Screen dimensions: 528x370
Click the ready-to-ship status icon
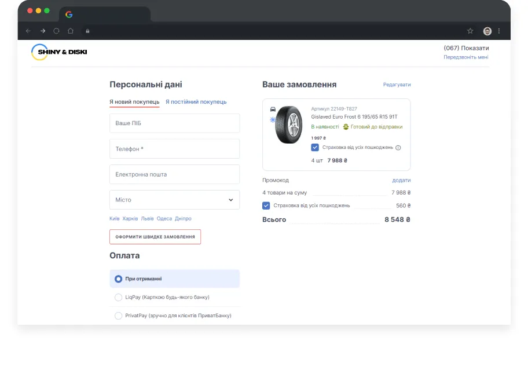[346, 127]
